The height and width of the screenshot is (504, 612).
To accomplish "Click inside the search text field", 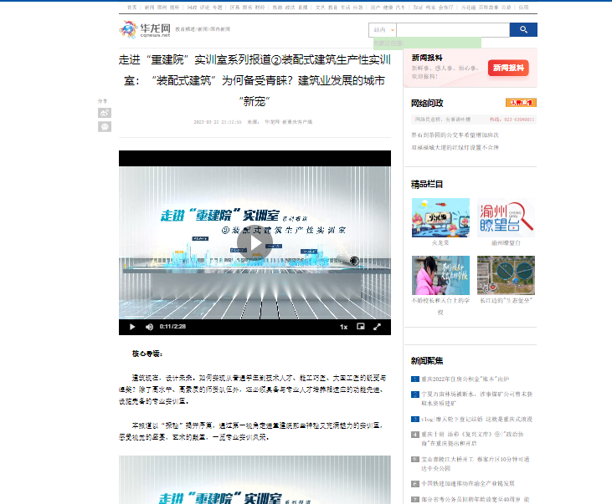I will pos(452,30).
